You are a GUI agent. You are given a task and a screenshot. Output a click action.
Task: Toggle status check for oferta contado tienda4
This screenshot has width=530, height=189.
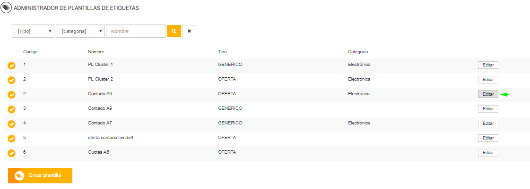(x=11, y=139)
